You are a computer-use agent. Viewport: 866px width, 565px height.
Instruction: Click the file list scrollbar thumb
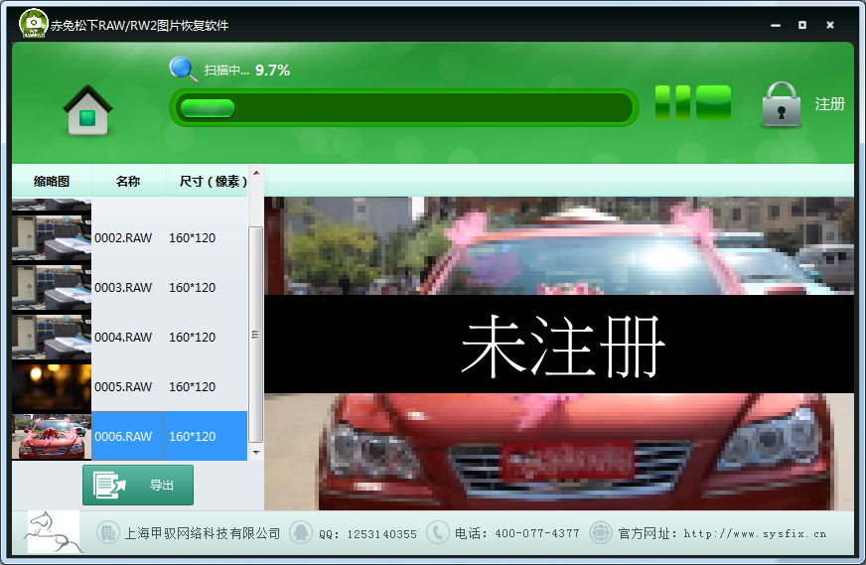[255, 335]
